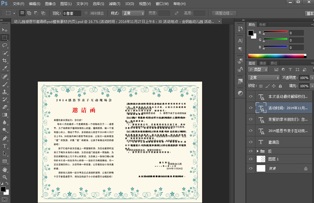Select the Lasso tool

pos(5,45)
